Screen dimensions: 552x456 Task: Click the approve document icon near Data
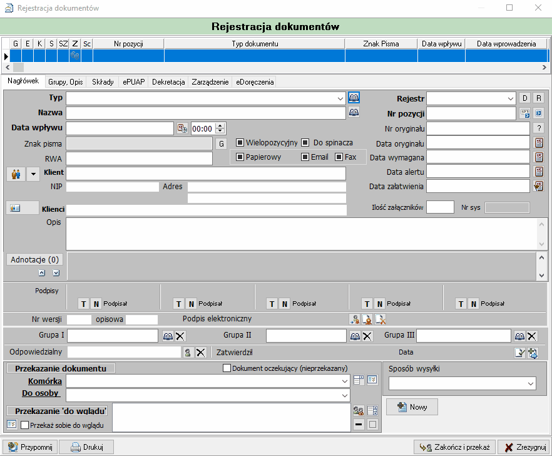[520, 353]
